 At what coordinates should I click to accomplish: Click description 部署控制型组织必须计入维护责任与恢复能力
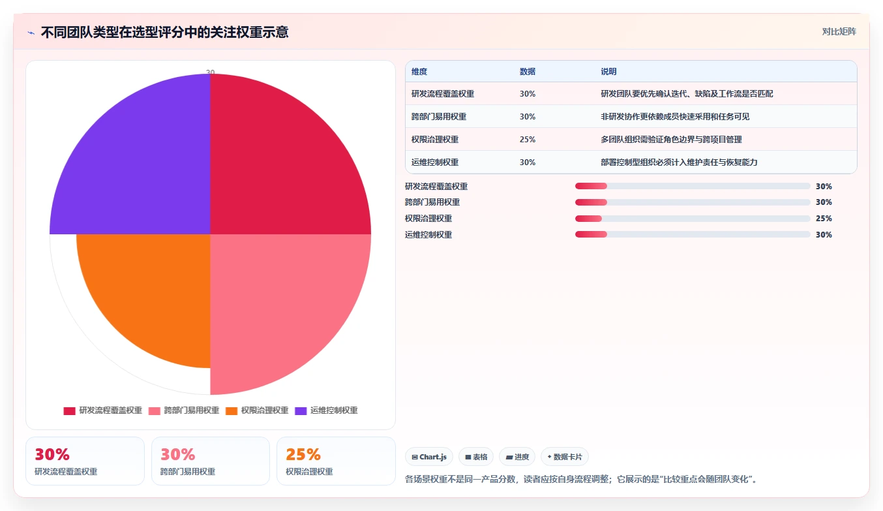point(680,163)
